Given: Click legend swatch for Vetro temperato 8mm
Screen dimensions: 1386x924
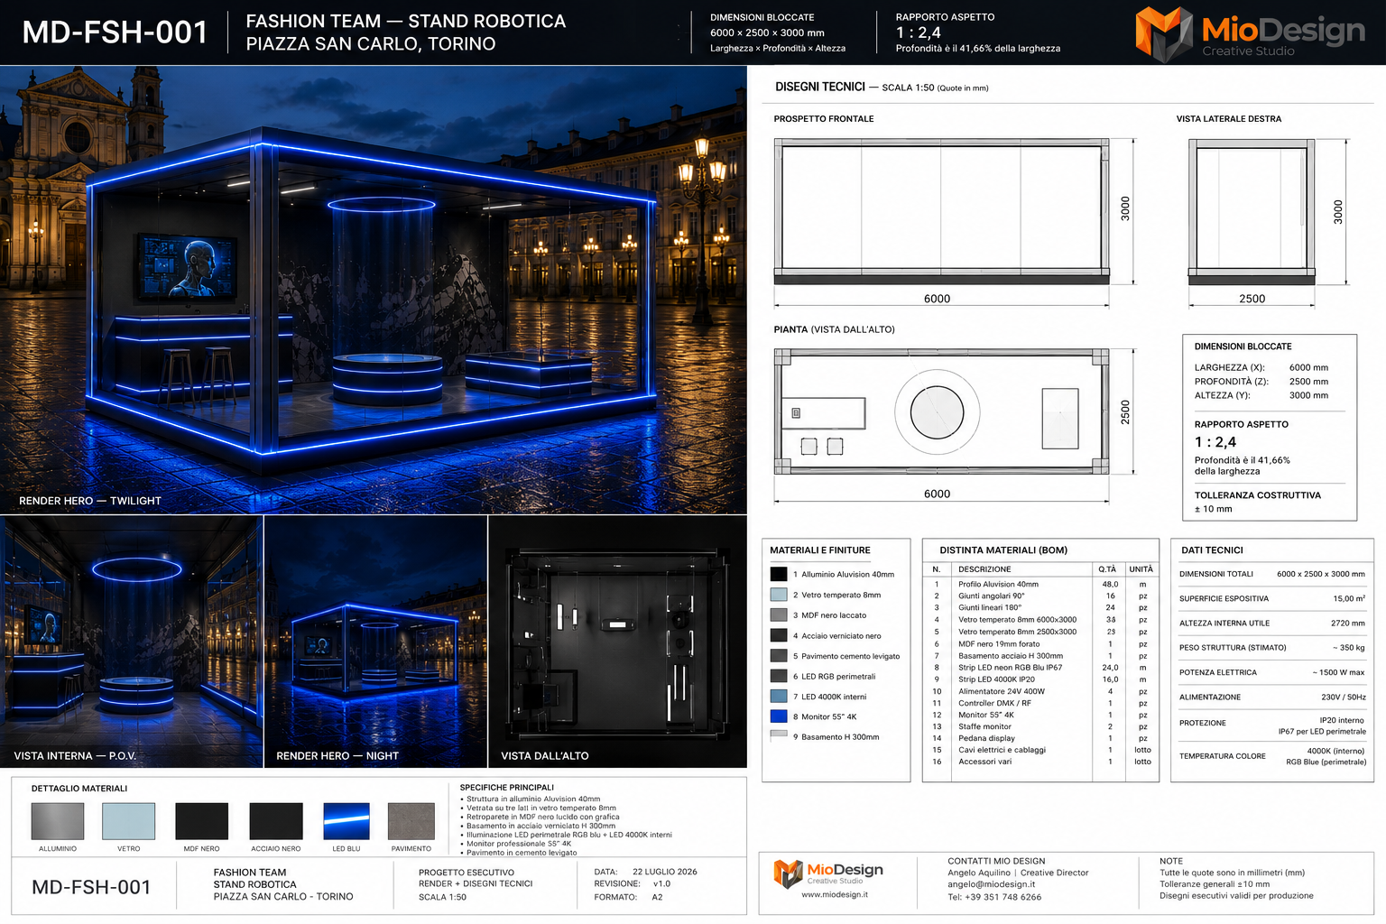Looking at the screenshot, I should (x=779, y=595).
